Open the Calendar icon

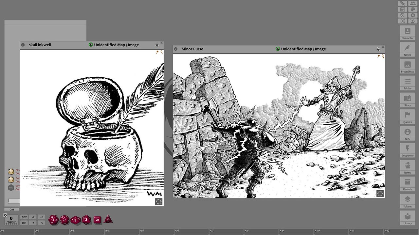point(402,9)
